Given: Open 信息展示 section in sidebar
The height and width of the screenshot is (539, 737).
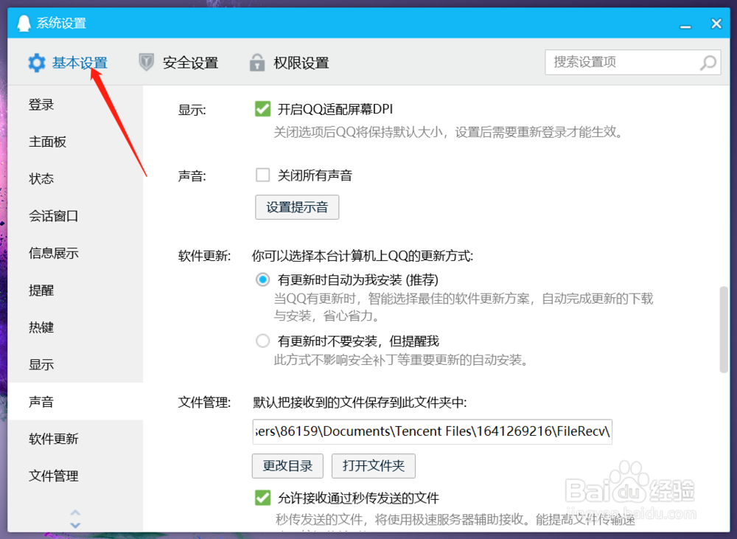Looking at the screenshot, I should [75, 253].
